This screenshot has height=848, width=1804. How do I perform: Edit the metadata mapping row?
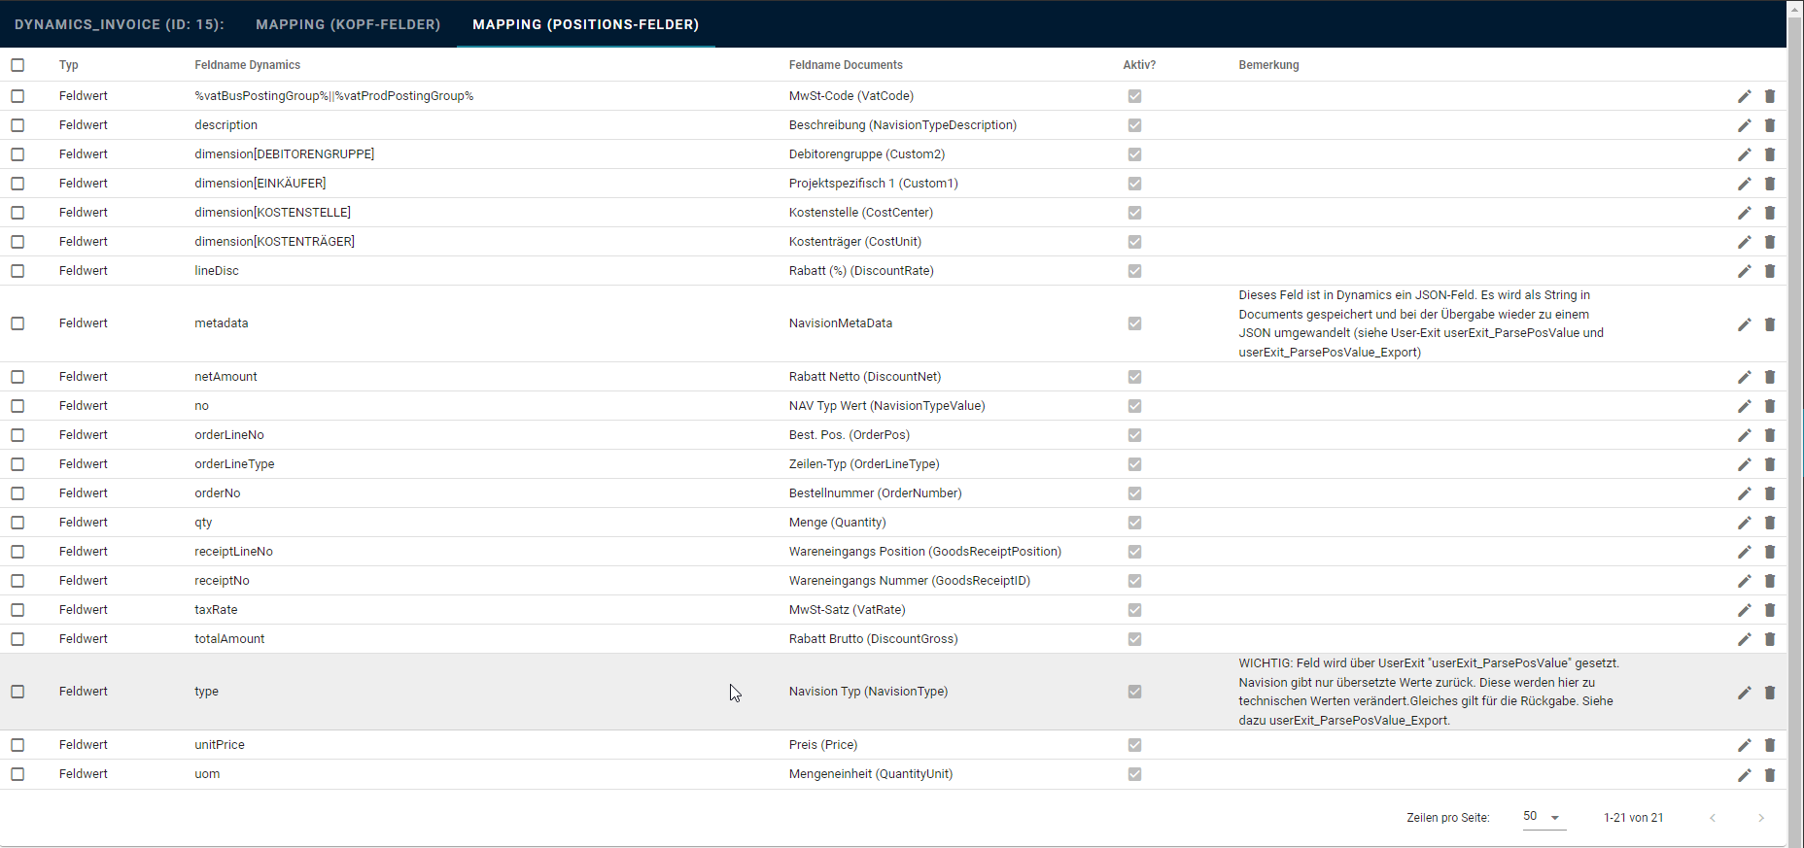[x=1745, y=324]
